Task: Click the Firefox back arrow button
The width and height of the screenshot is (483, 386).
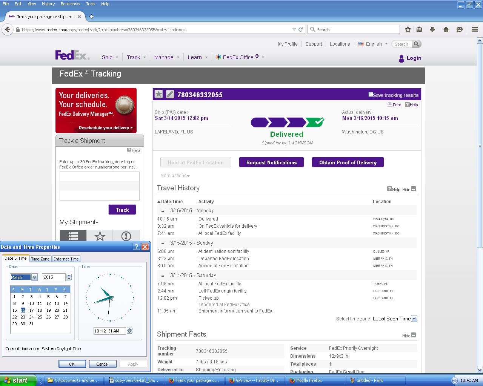Action: click(x=8, y=29)
